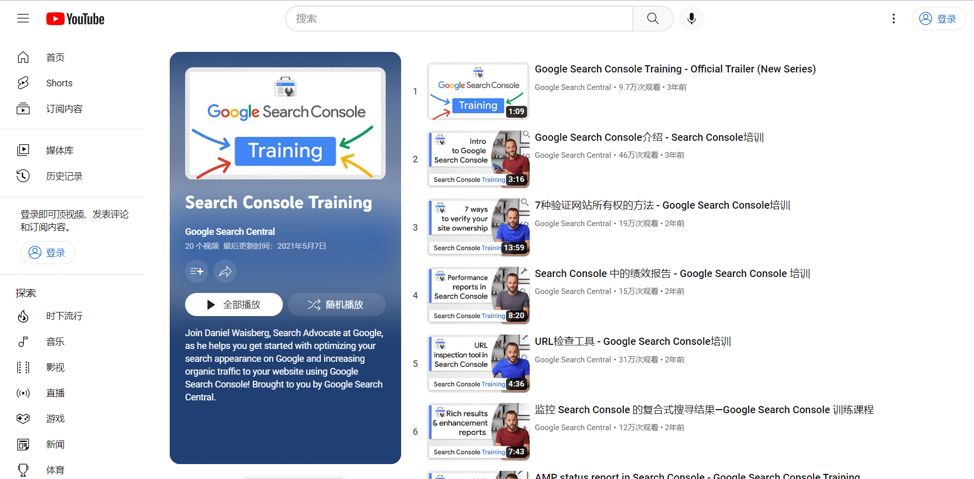Screen dimensions: 974x479
Task: Click the 游戏 gaming icon
Action: tap(23, 419)
